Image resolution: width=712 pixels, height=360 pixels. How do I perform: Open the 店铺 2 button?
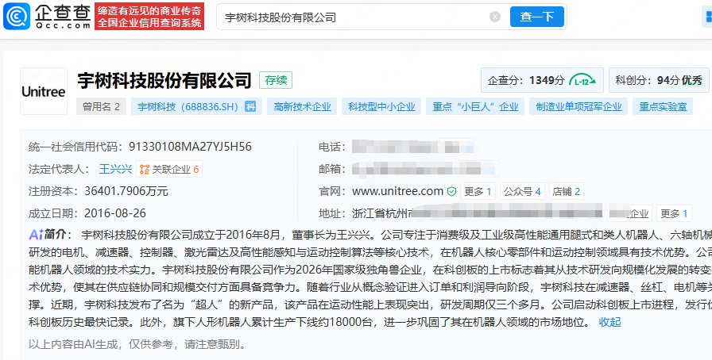[567, 191]
